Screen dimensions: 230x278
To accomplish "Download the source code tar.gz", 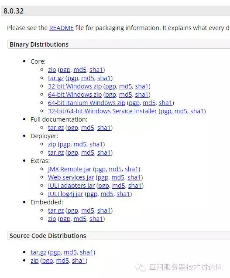I will point(38,252).
